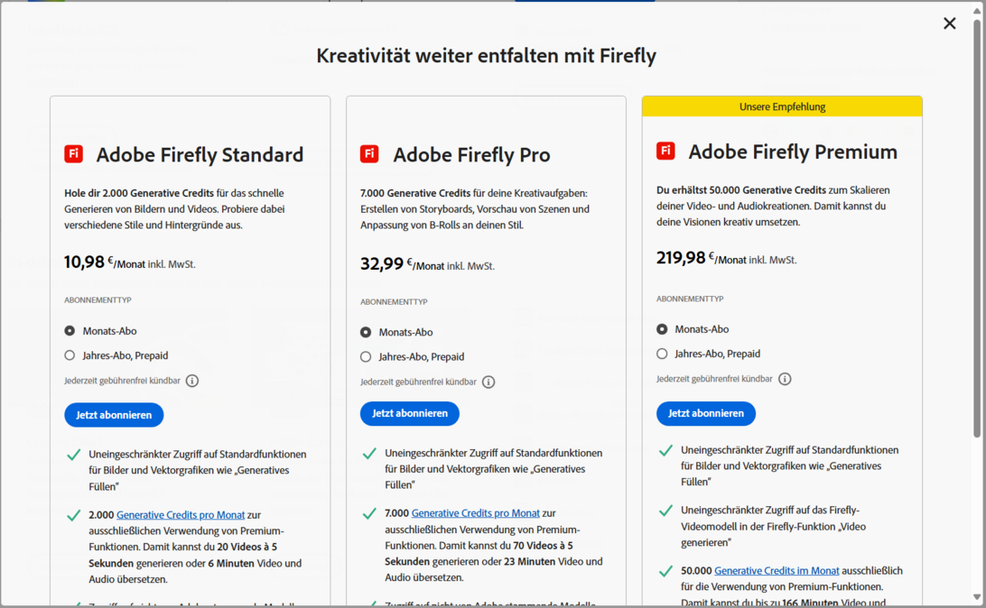Follow Generative Credits pro Monat link in Pro

pyautogui.click(x=476, y=513)
